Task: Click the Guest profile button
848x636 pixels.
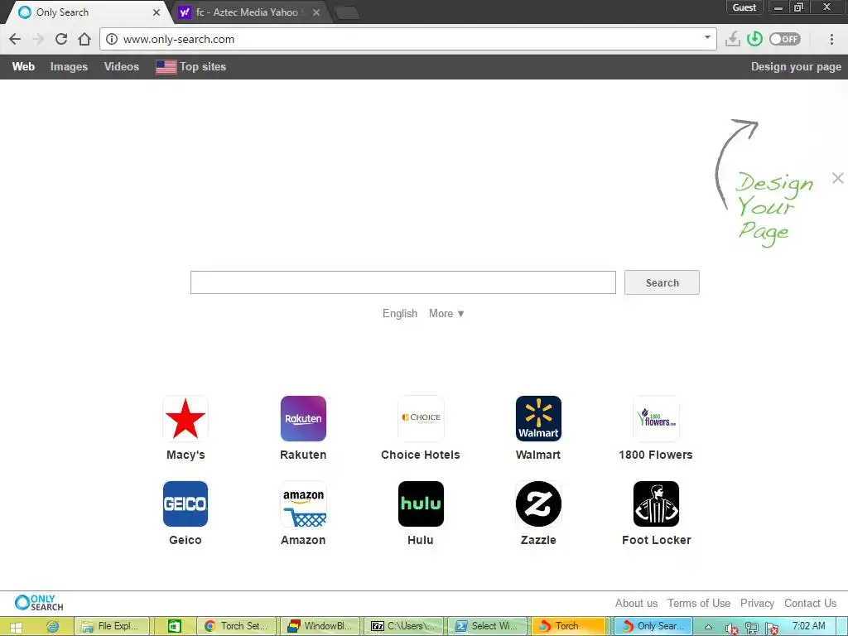Action: [x=744, y=7]
